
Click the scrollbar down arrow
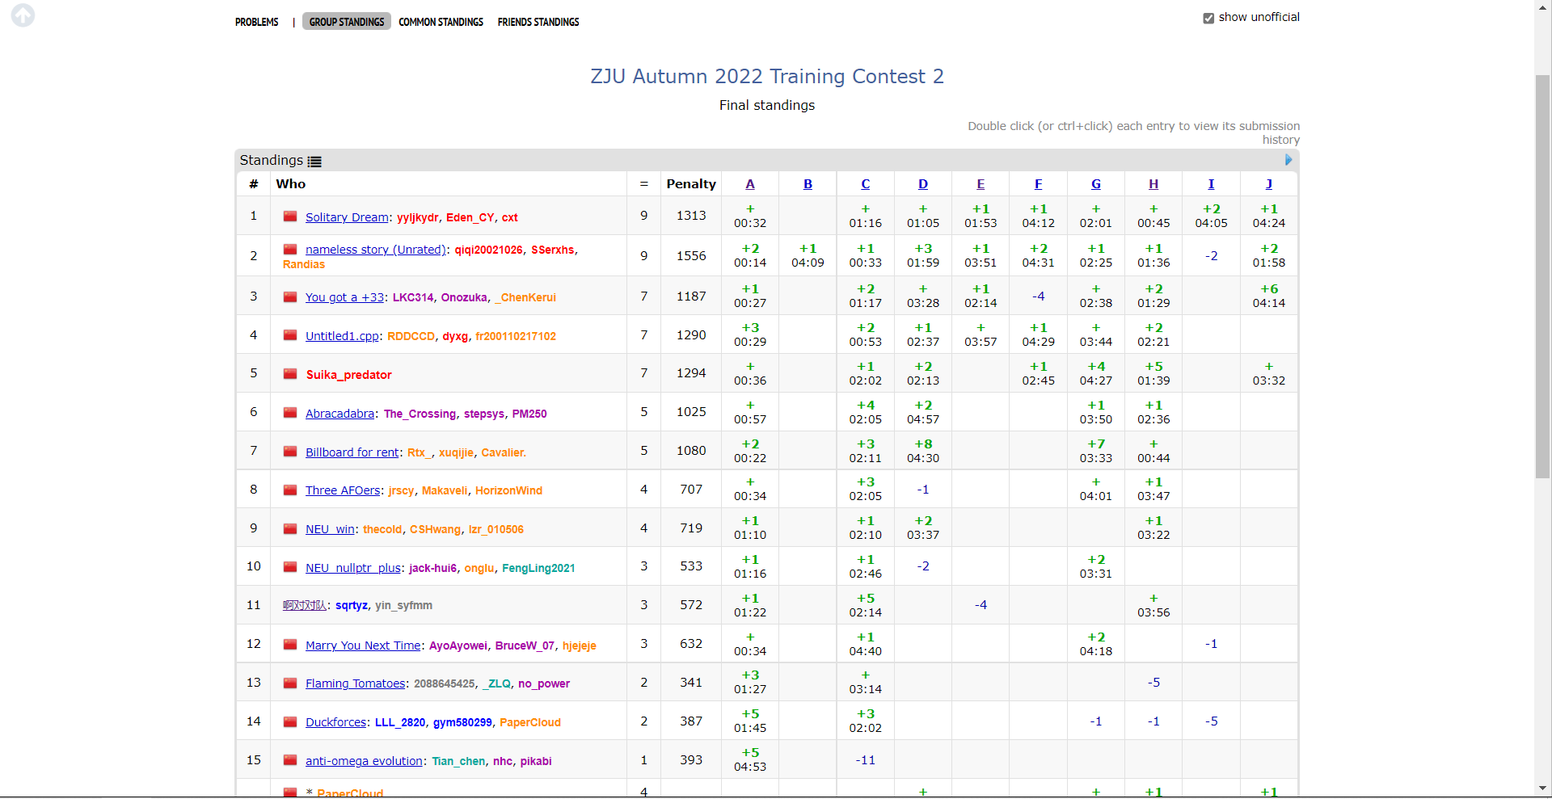[x=1542, y=788]
